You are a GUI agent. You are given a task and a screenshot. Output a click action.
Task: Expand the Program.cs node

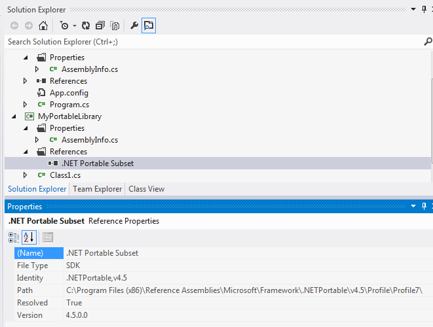25,105
